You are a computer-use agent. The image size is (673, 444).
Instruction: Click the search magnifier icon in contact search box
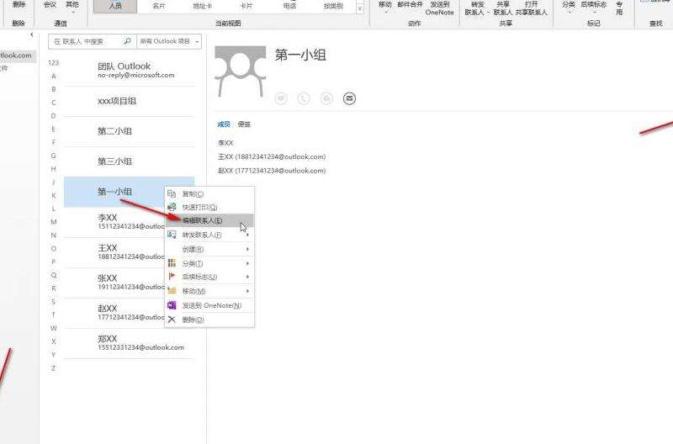point(127,41)
